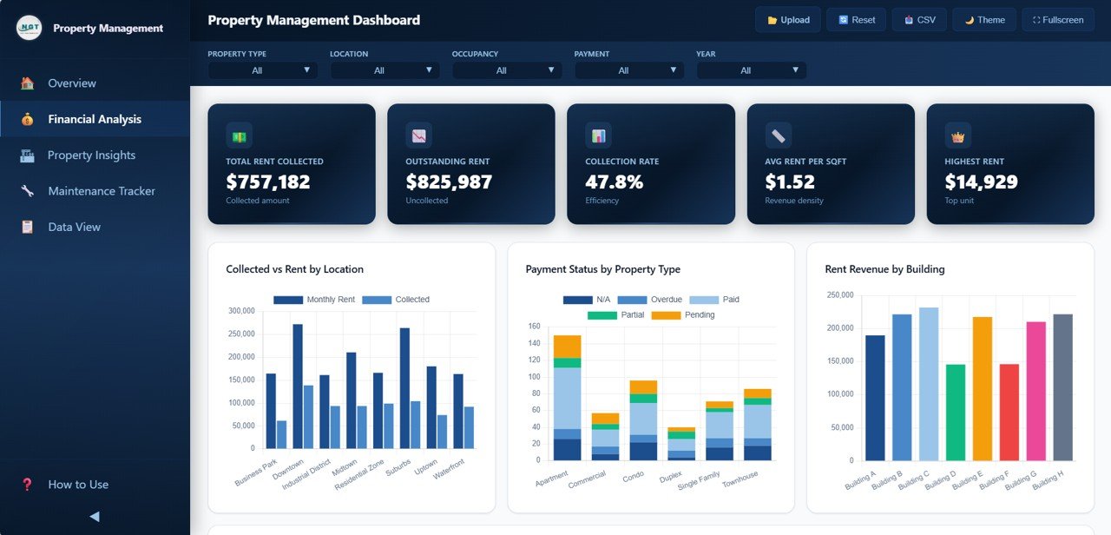Viewport: 1111px width, 535px height.
Task: Click the Financial Analysis coin icon
Action: 27,119
